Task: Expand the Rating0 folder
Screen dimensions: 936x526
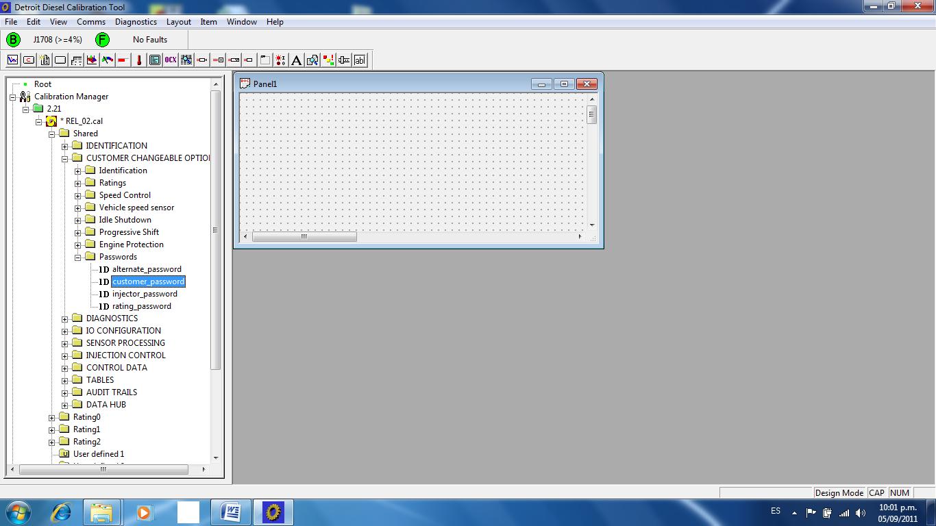Action: 51,417
